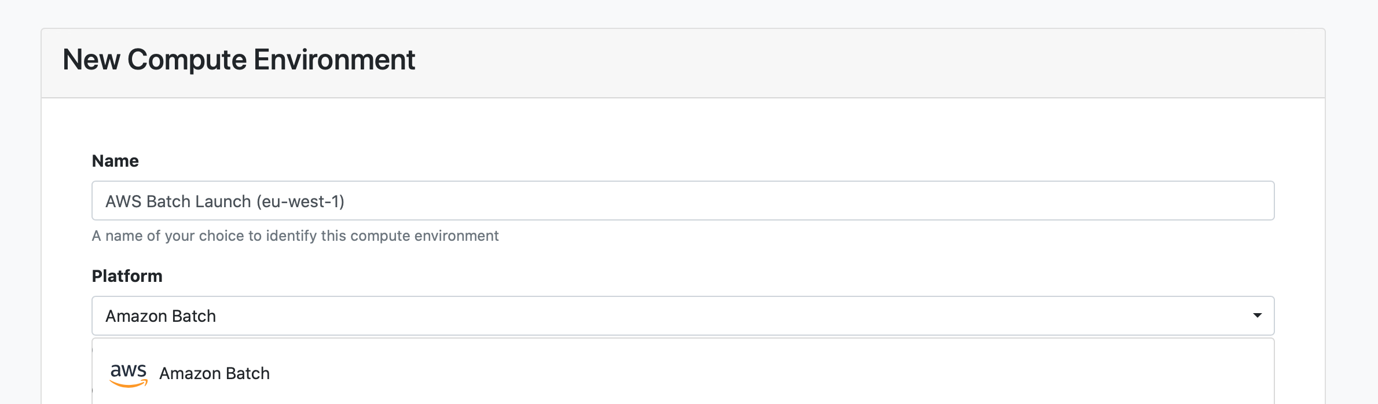Image resolution: width=1378 pixels, height=404 pixels.
Task: Open the Platform combo box showing Amazon Batch
Action: point(682,316)
